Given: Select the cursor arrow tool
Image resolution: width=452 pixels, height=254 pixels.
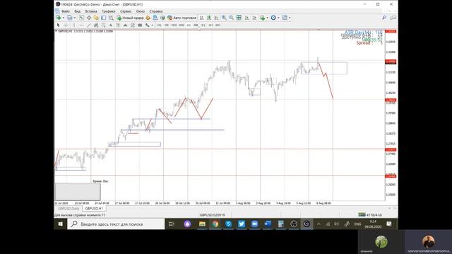Looking at the screenshot, I should click(58, 25).
